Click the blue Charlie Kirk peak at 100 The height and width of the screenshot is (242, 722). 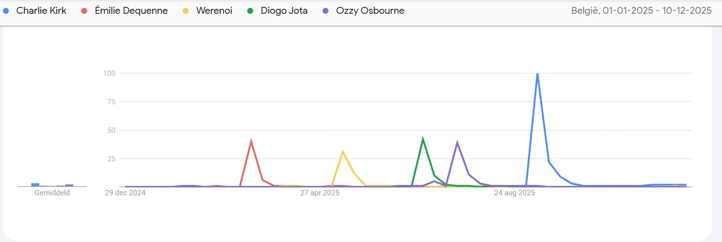[537, 74]
